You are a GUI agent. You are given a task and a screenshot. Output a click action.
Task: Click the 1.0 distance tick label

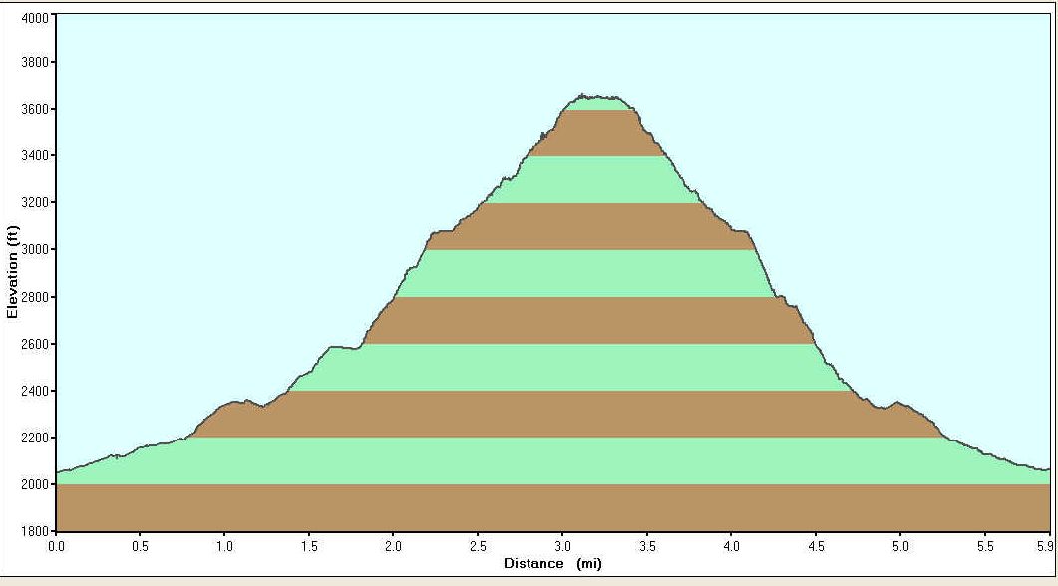[225, 546]
